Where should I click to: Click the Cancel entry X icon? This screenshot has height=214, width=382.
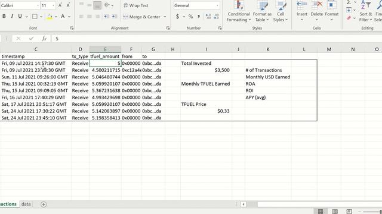[19, 39]
